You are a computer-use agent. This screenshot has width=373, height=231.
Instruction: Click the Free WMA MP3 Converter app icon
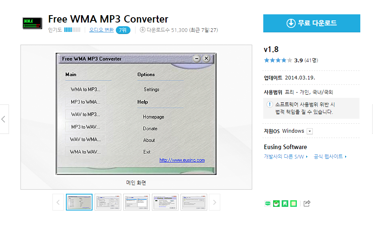32,23
